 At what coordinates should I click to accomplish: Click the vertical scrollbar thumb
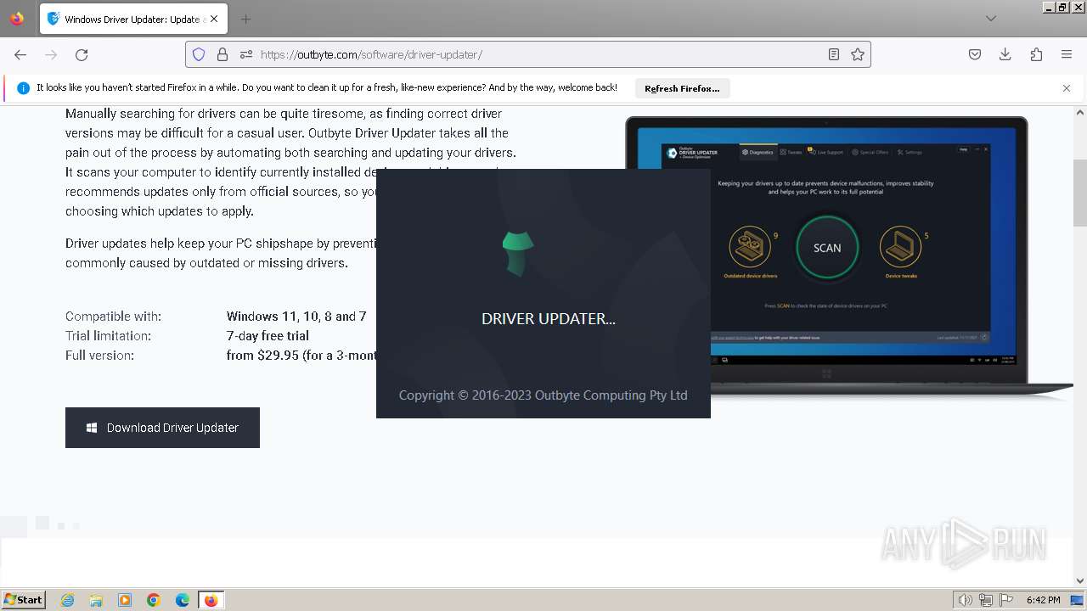pos(1080,193)
